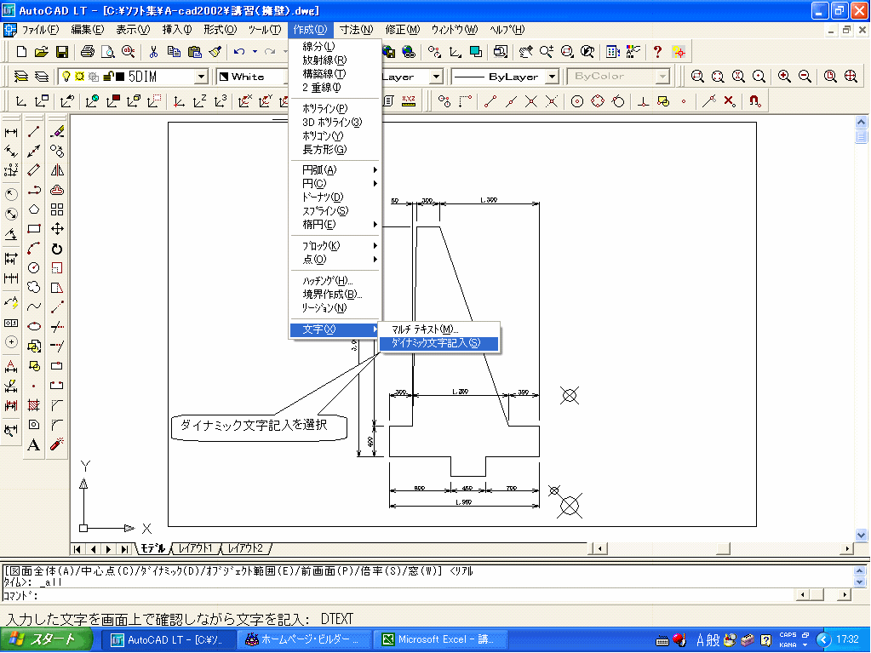
Task: Click the drawing area vertical scrollbar down arrow
Action: [861, 536]
